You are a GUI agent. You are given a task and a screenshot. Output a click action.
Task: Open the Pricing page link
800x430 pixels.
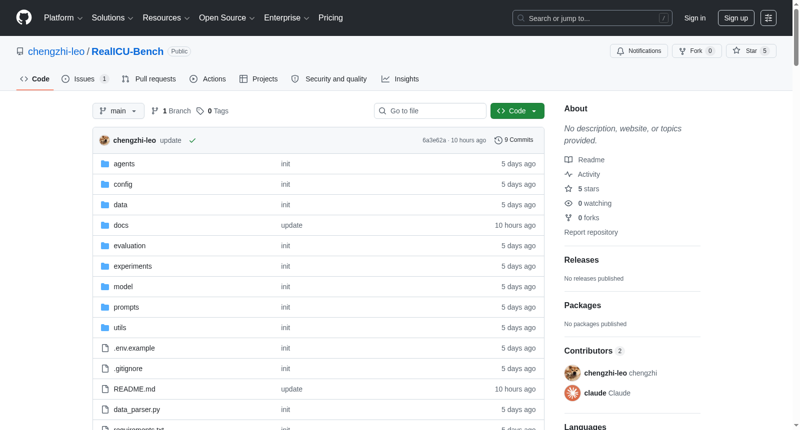pos(330,18)
